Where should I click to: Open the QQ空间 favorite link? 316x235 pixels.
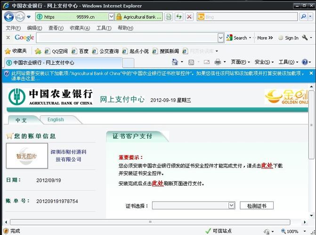pyautogui.click(x=56, y=51)
